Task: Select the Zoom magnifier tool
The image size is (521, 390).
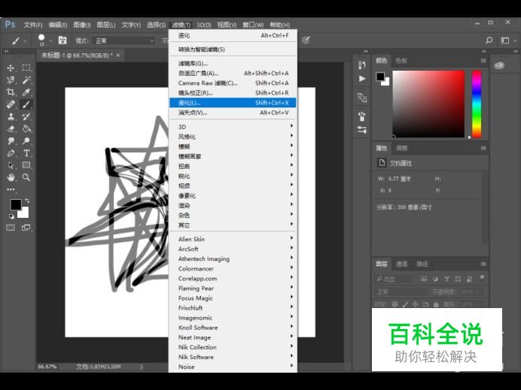Action: point(26,177)
